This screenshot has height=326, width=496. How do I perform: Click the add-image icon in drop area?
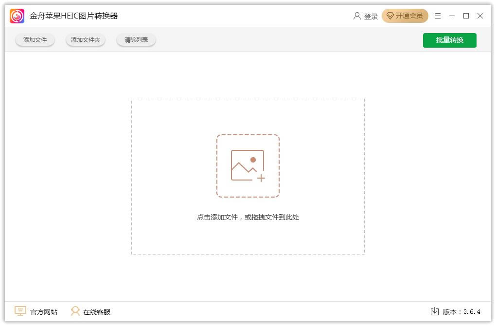tap(248, 166)
